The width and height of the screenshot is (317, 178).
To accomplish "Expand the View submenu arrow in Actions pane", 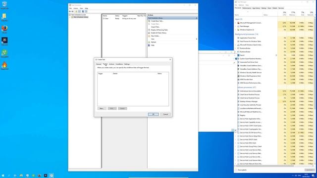I will coord(196,39).
